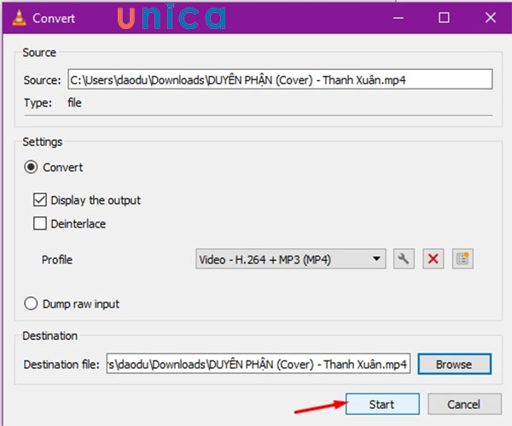The image size is (512, 426).
Task: Click the Type value 'file'
Action: point(74,103)
